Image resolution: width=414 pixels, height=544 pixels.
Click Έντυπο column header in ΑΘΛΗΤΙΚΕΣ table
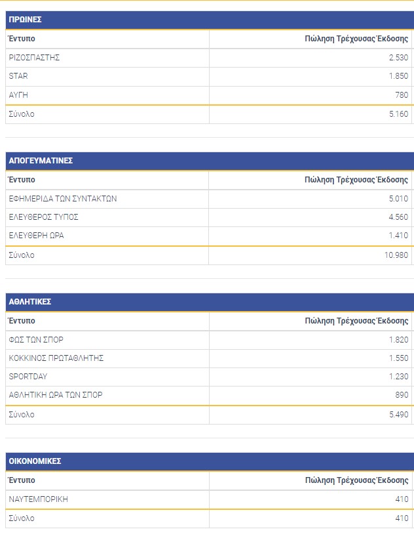point(22,321)
